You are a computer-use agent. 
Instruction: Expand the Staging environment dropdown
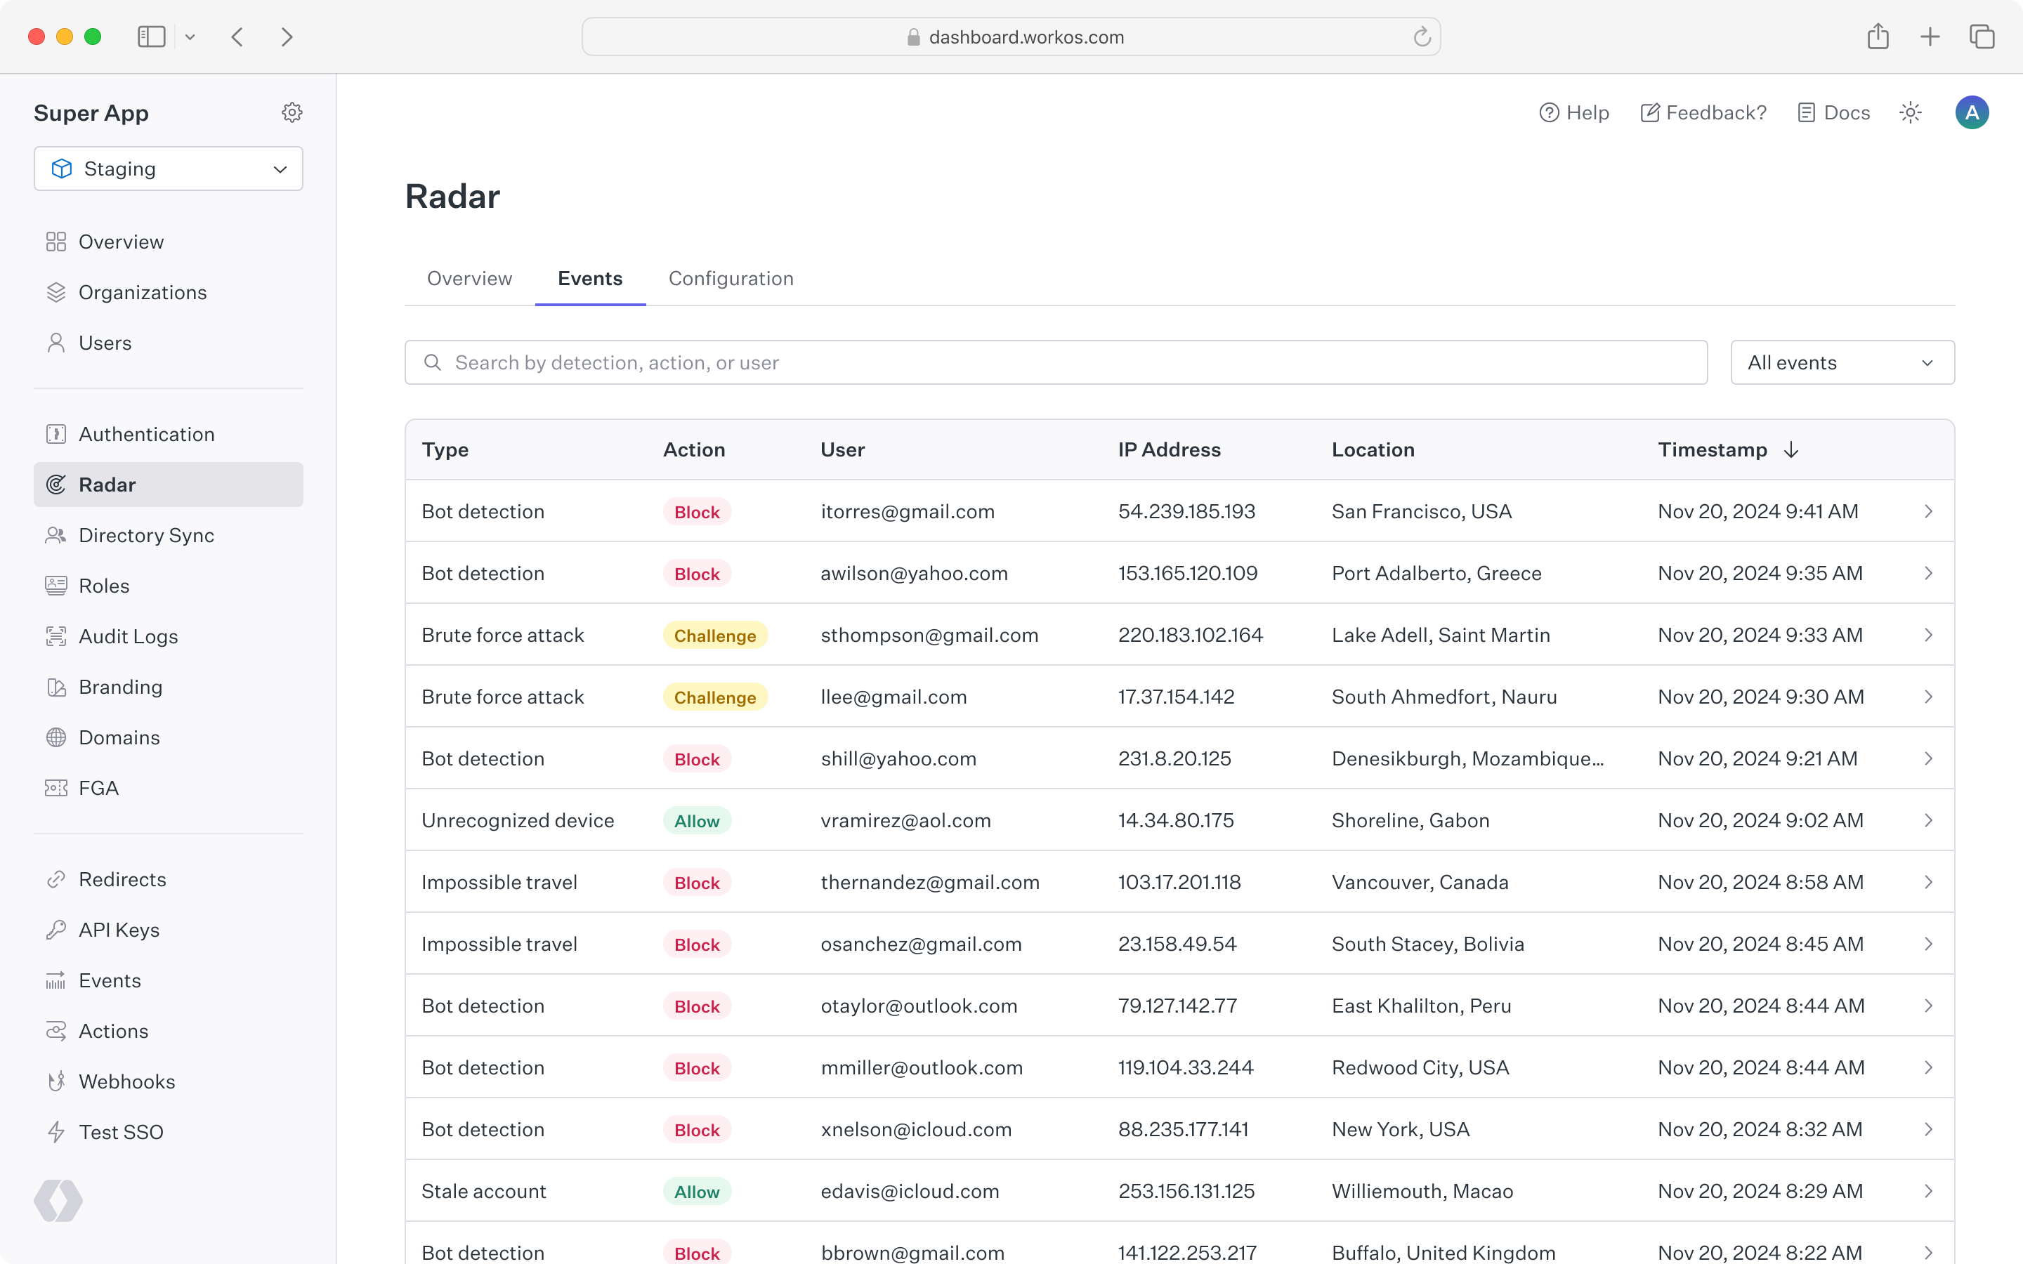(x=169, y=169)
